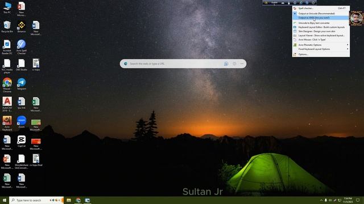Select CapCut desktop shortcut

[22, 141]
